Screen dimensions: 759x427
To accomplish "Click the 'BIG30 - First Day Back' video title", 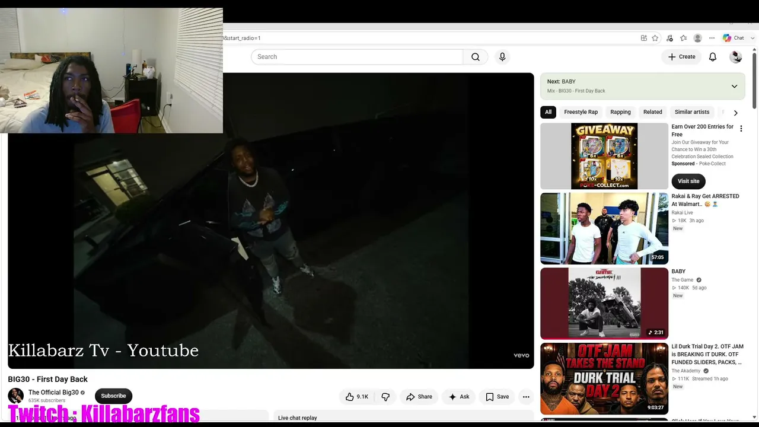I will (47, 380).
